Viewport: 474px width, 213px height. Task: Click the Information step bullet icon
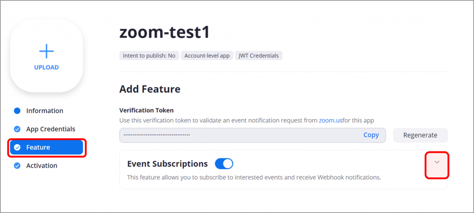pos(18,111)
